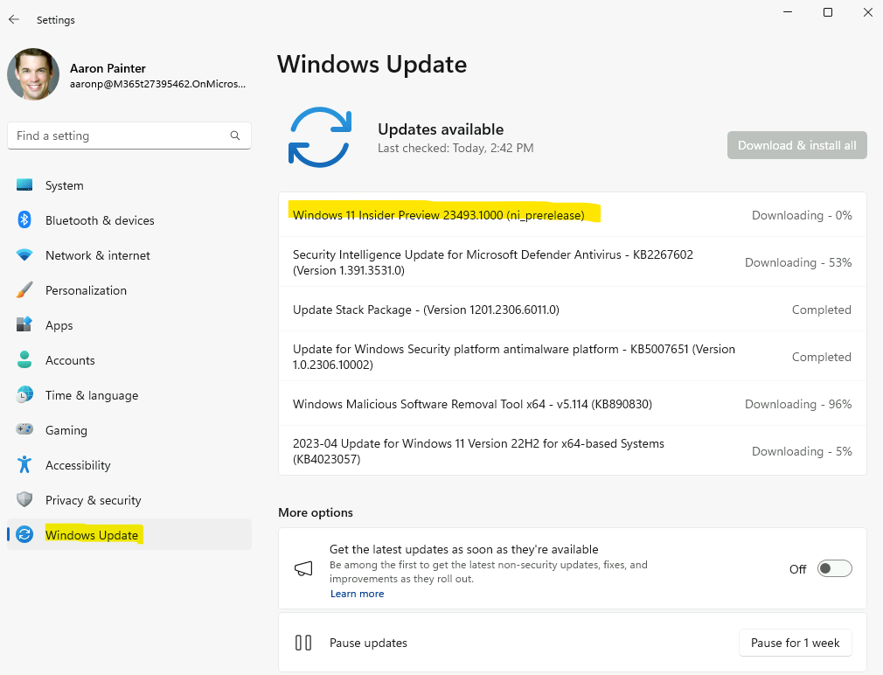Select Accounts in the sidebar
Screen dimensions: 883x675
(x=129, y=360)
